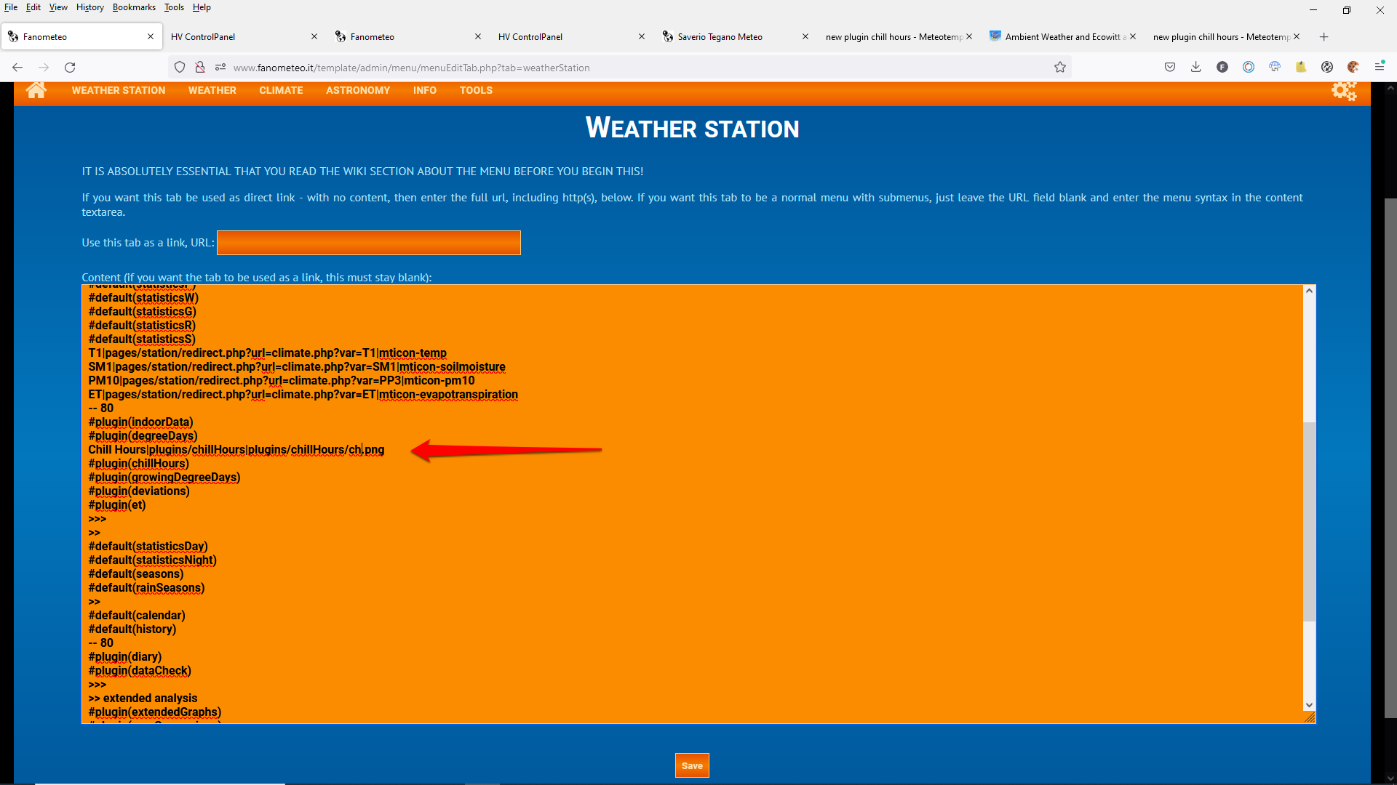
Task: Open the CLIMATE site menu
Action: pos(281,90)
